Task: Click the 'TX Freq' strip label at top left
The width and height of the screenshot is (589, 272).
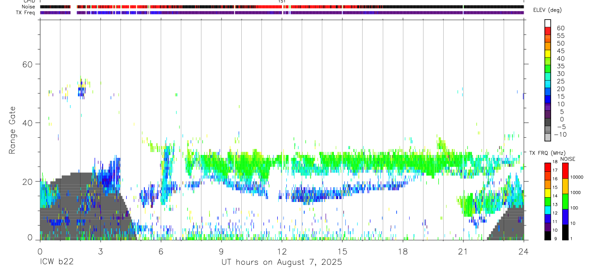Action: [x=26, y=12]
